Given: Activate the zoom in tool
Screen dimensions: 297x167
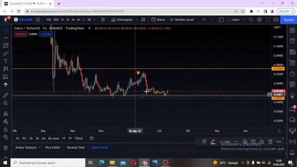Looking at the screenshot, I should (6, 103).
